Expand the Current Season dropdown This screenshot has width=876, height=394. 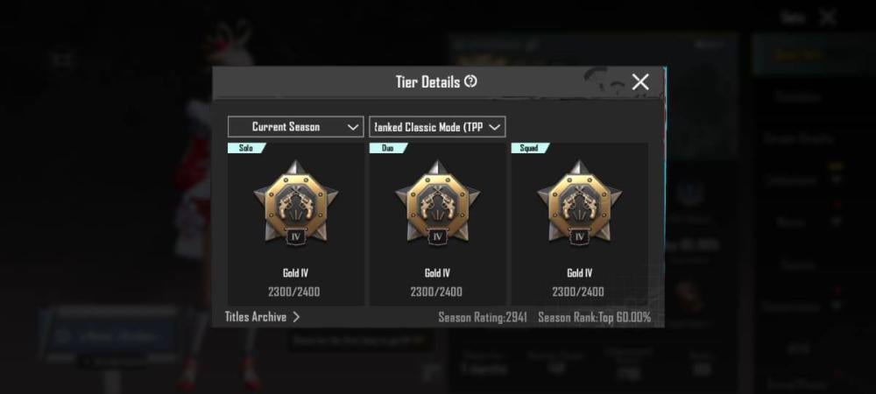295,127
